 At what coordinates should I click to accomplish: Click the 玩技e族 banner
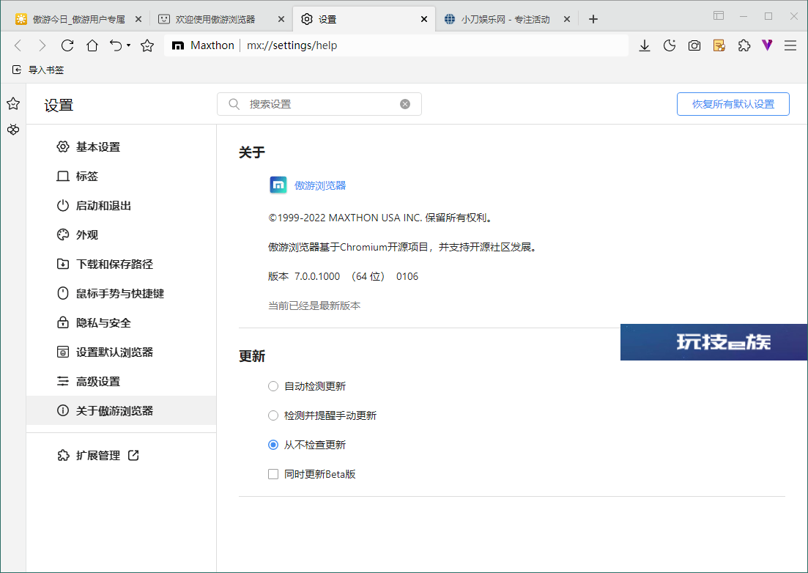click(x=714, y=342)
